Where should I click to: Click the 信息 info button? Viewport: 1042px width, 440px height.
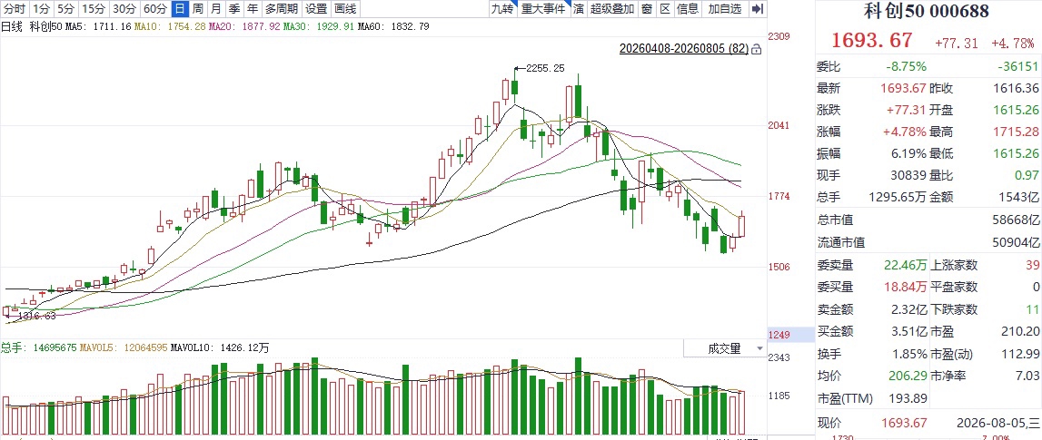pos(688,9)
